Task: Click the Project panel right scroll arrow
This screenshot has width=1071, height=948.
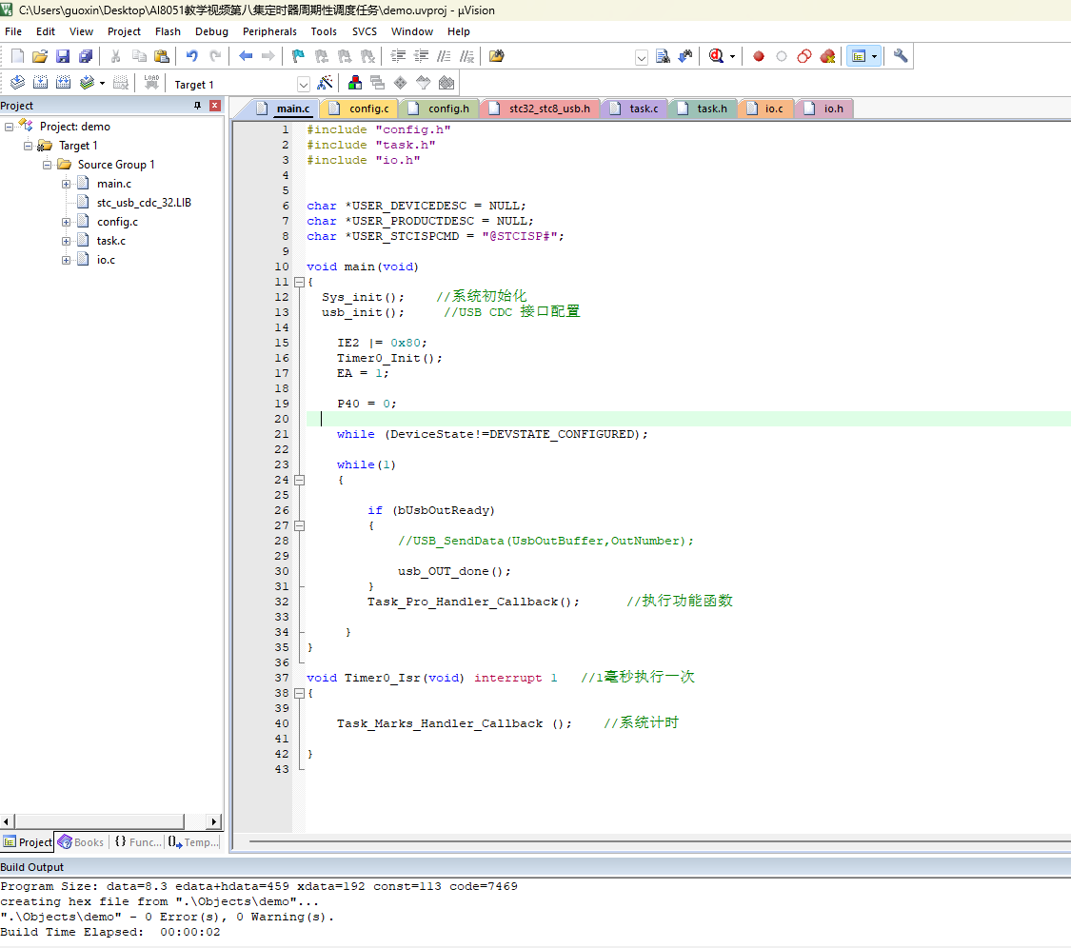Action: tap(214, 821)
